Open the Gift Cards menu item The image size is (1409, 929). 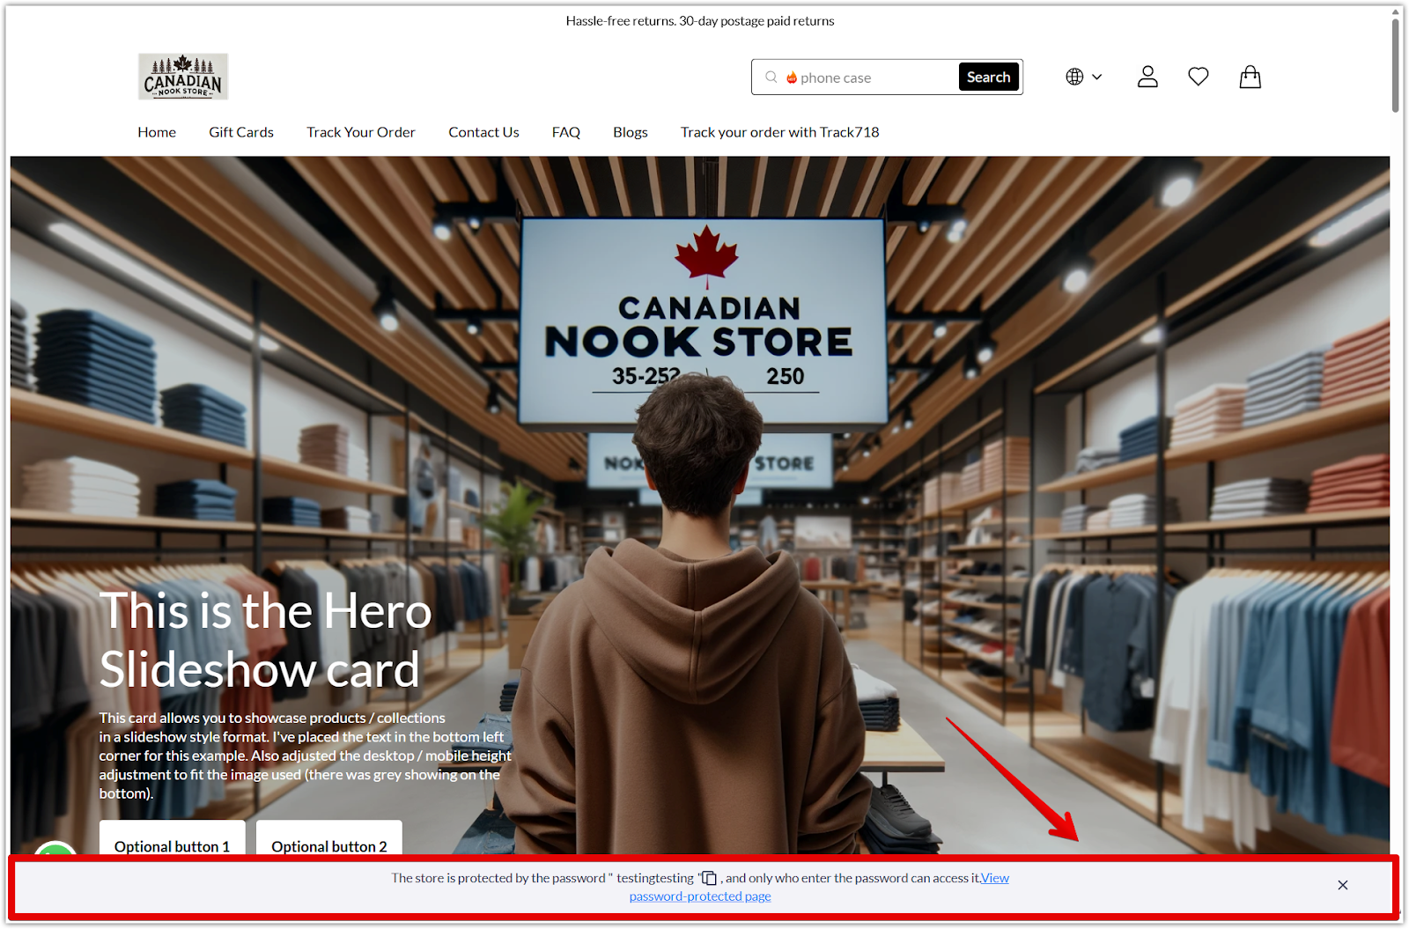(x=241, y=132)
